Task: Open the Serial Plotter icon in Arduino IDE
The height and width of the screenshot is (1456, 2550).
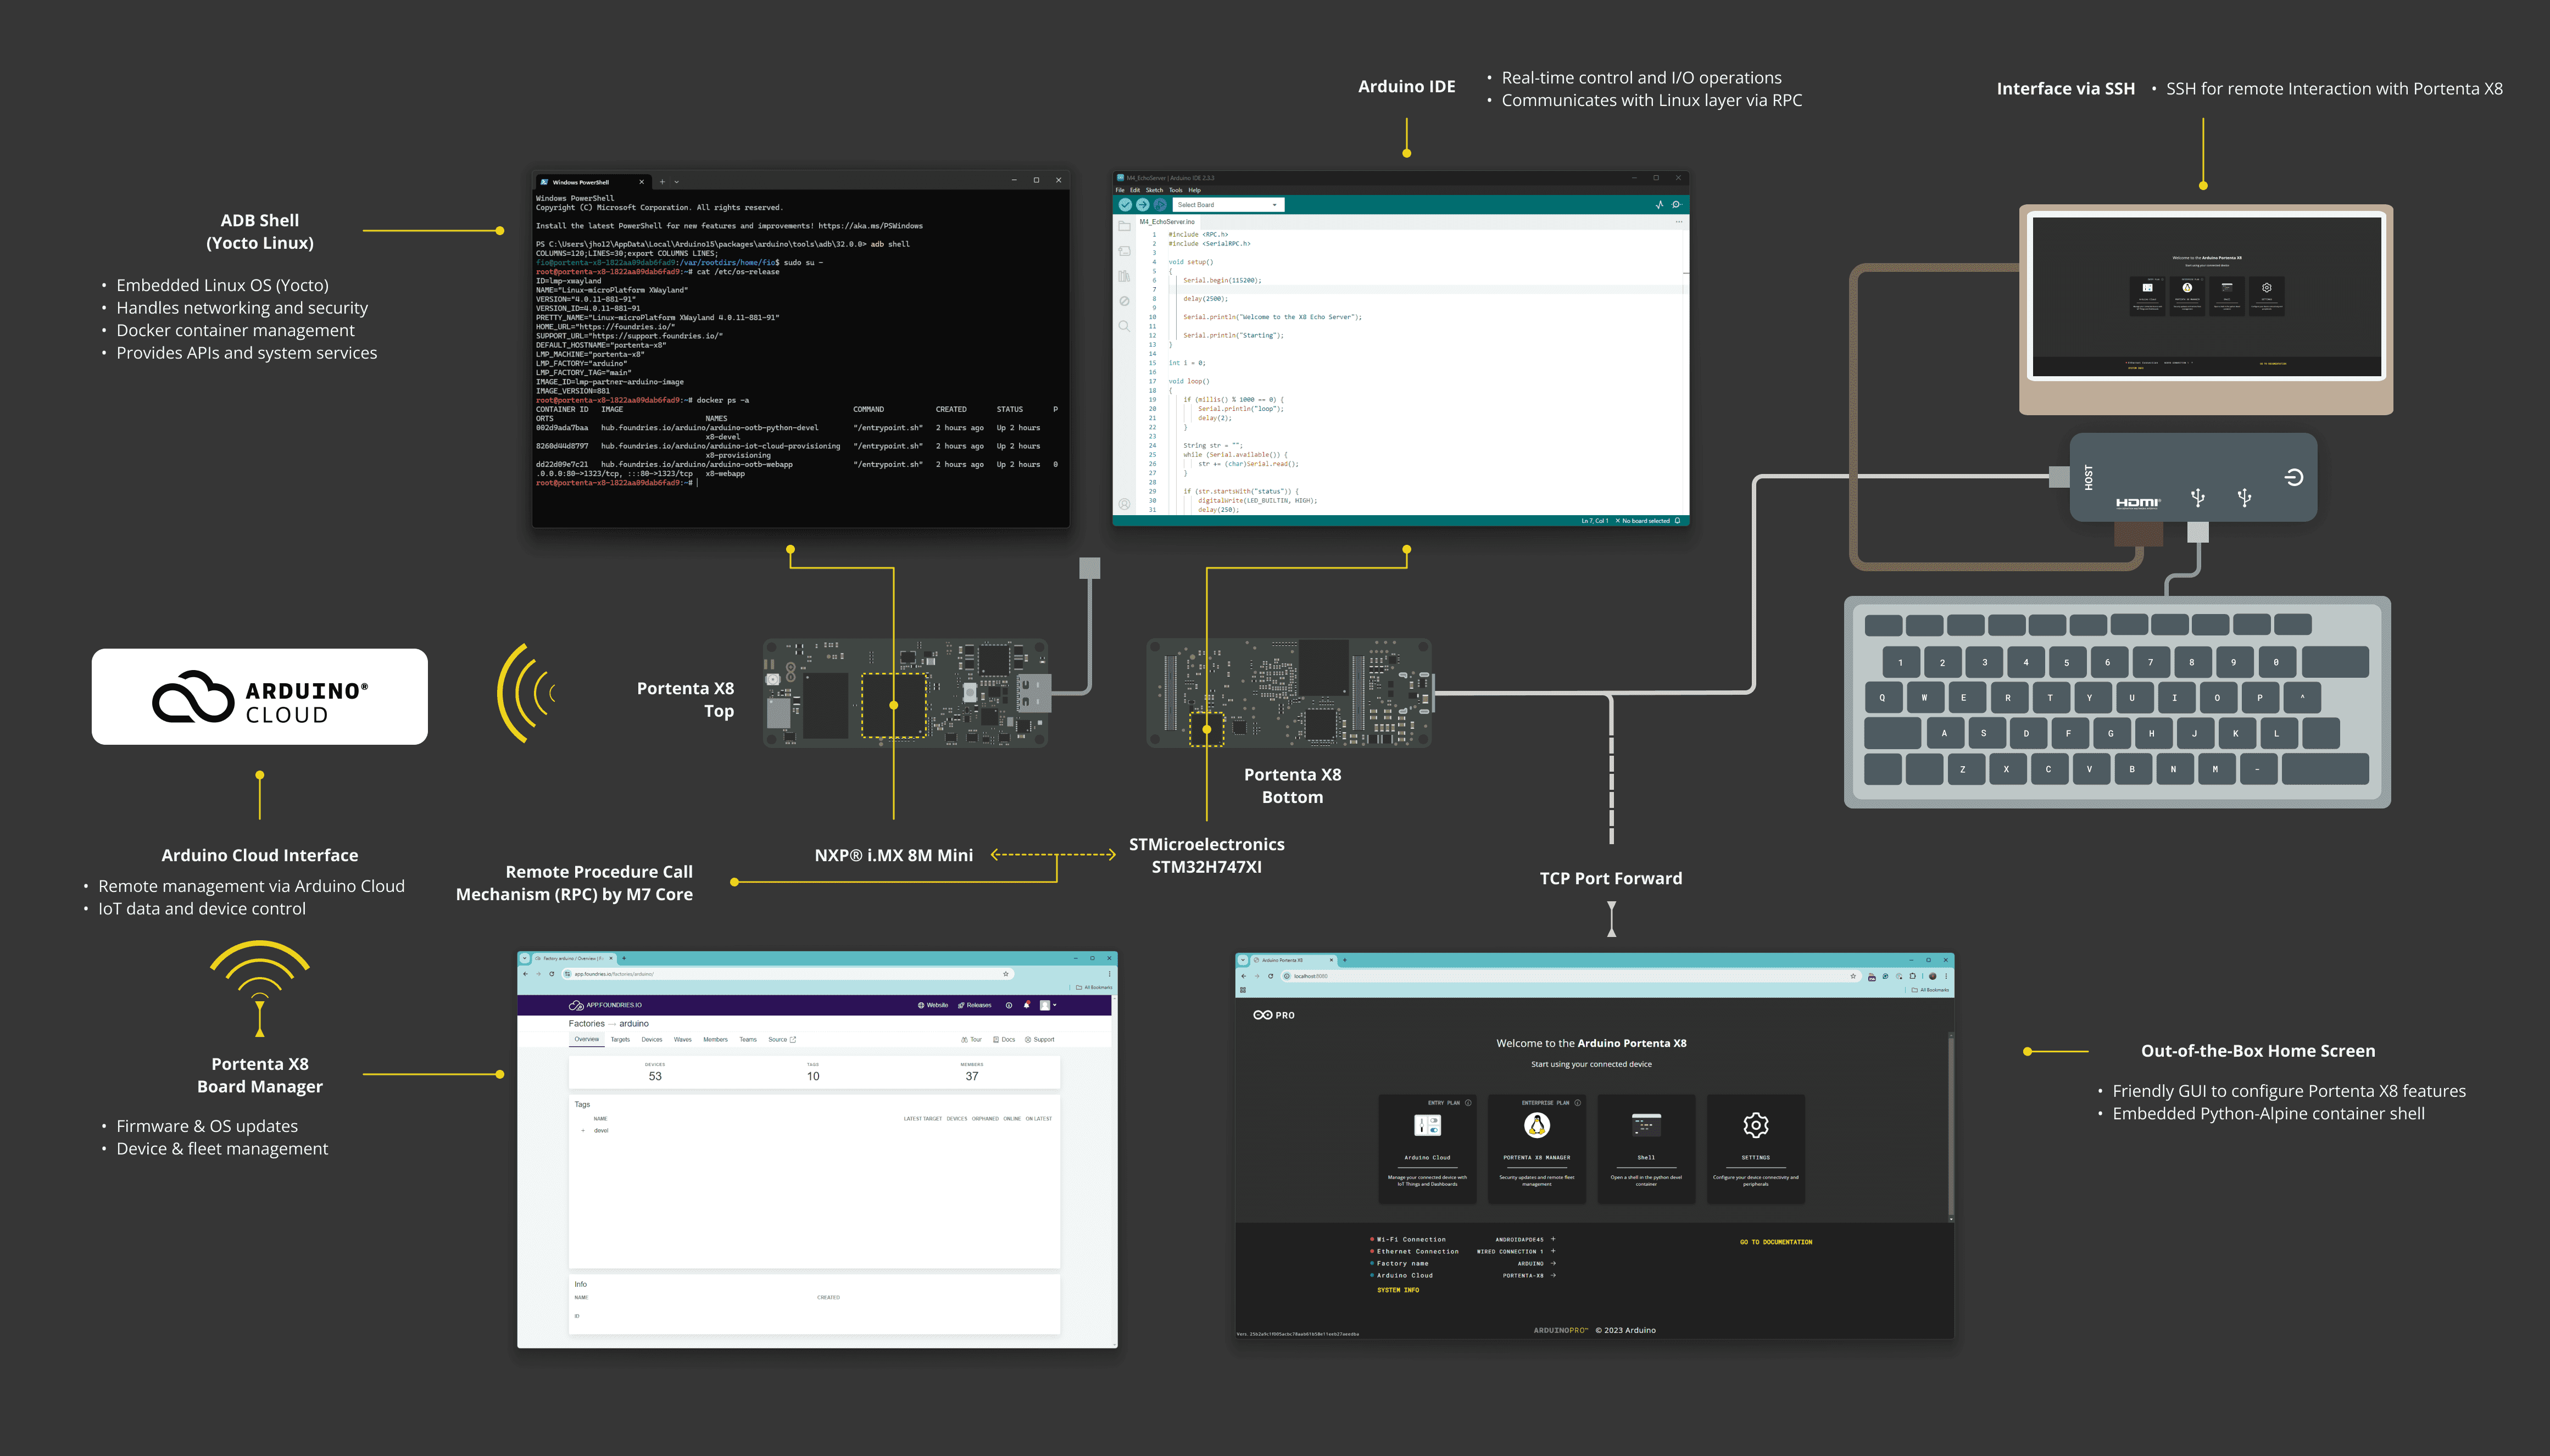Action: (1659, 205)
